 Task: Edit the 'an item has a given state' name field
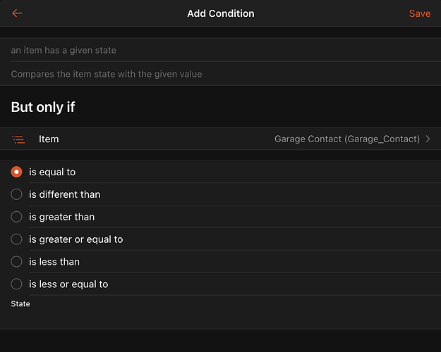(x=220, y=51)
